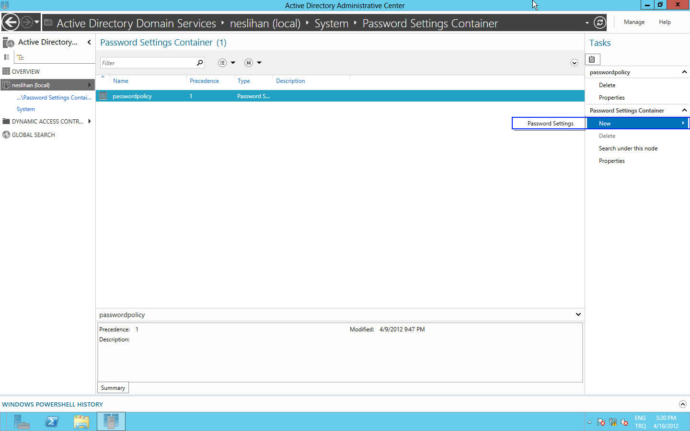Click Search under this node
Screen dimensions: 690x431
point(628,148)
